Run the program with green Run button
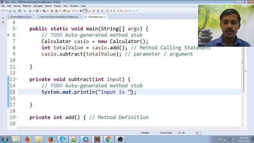 (37, 11)
